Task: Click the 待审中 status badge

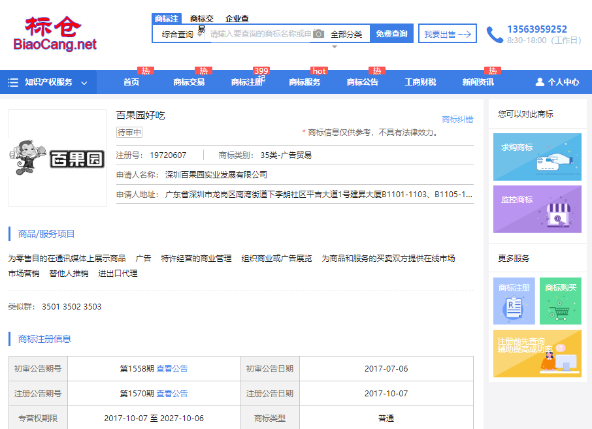Action: (129, 133)
